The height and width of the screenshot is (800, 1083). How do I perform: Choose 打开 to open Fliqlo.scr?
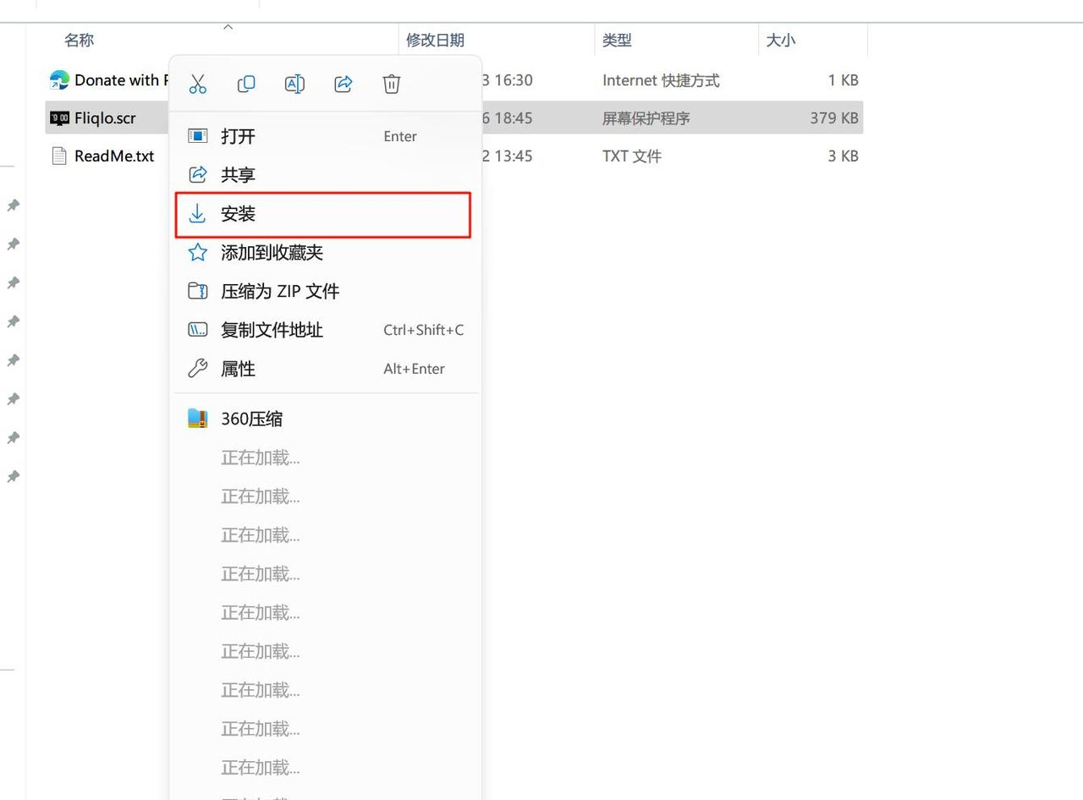click(238, 135)
